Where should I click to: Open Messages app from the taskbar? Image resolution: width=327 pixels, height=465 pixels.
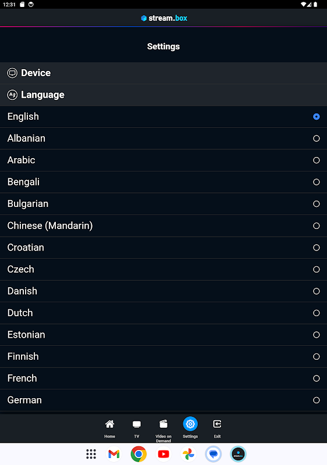click(214, 454)
